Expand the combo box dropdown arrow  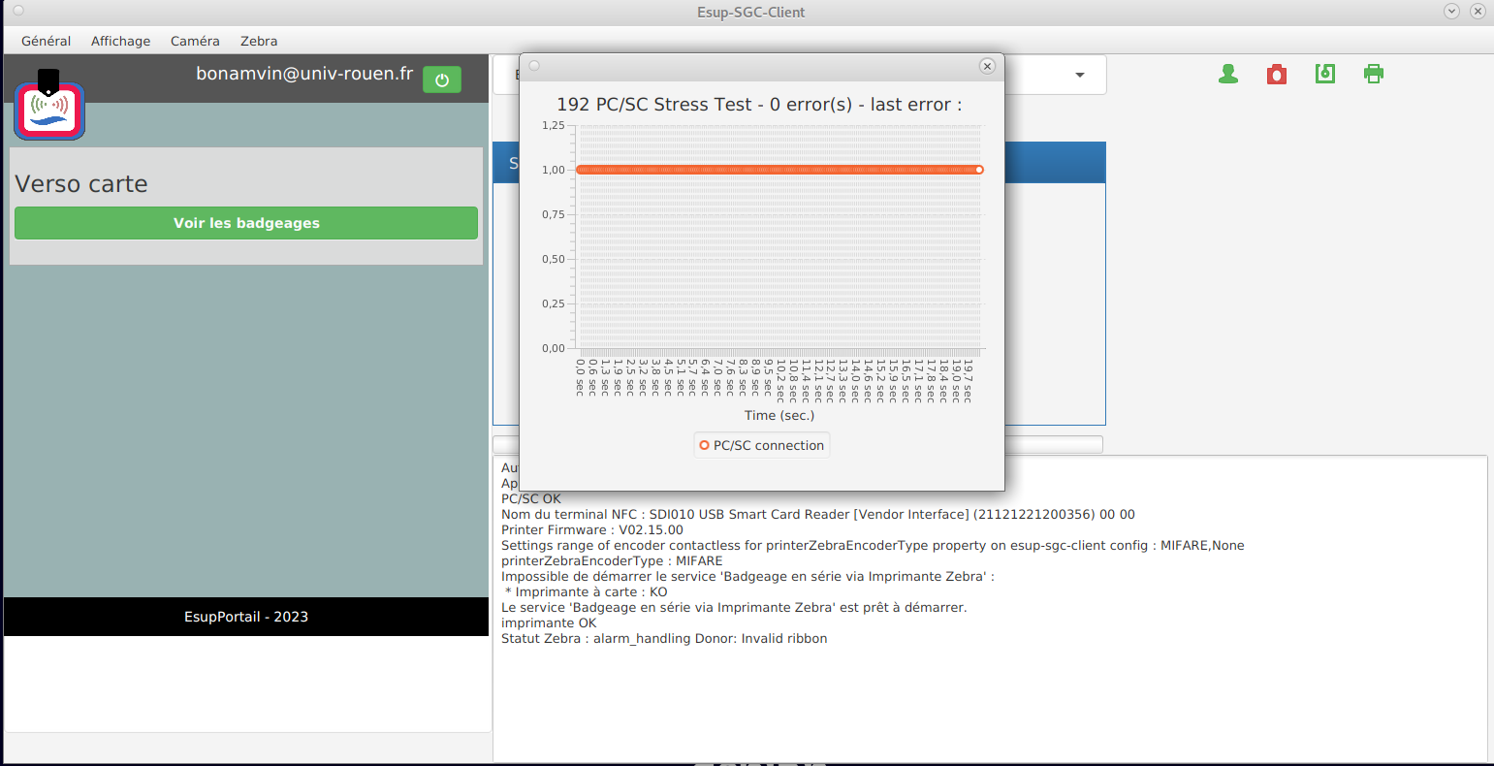click(x=1080, y=76)
